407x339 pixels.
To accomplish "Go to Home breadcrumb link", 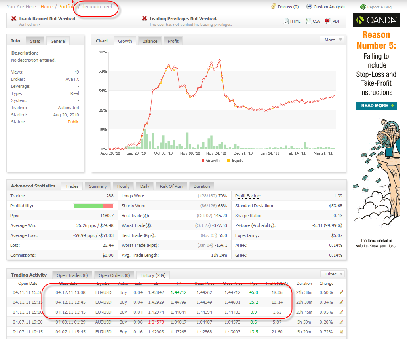I will (x=47, y=7).
